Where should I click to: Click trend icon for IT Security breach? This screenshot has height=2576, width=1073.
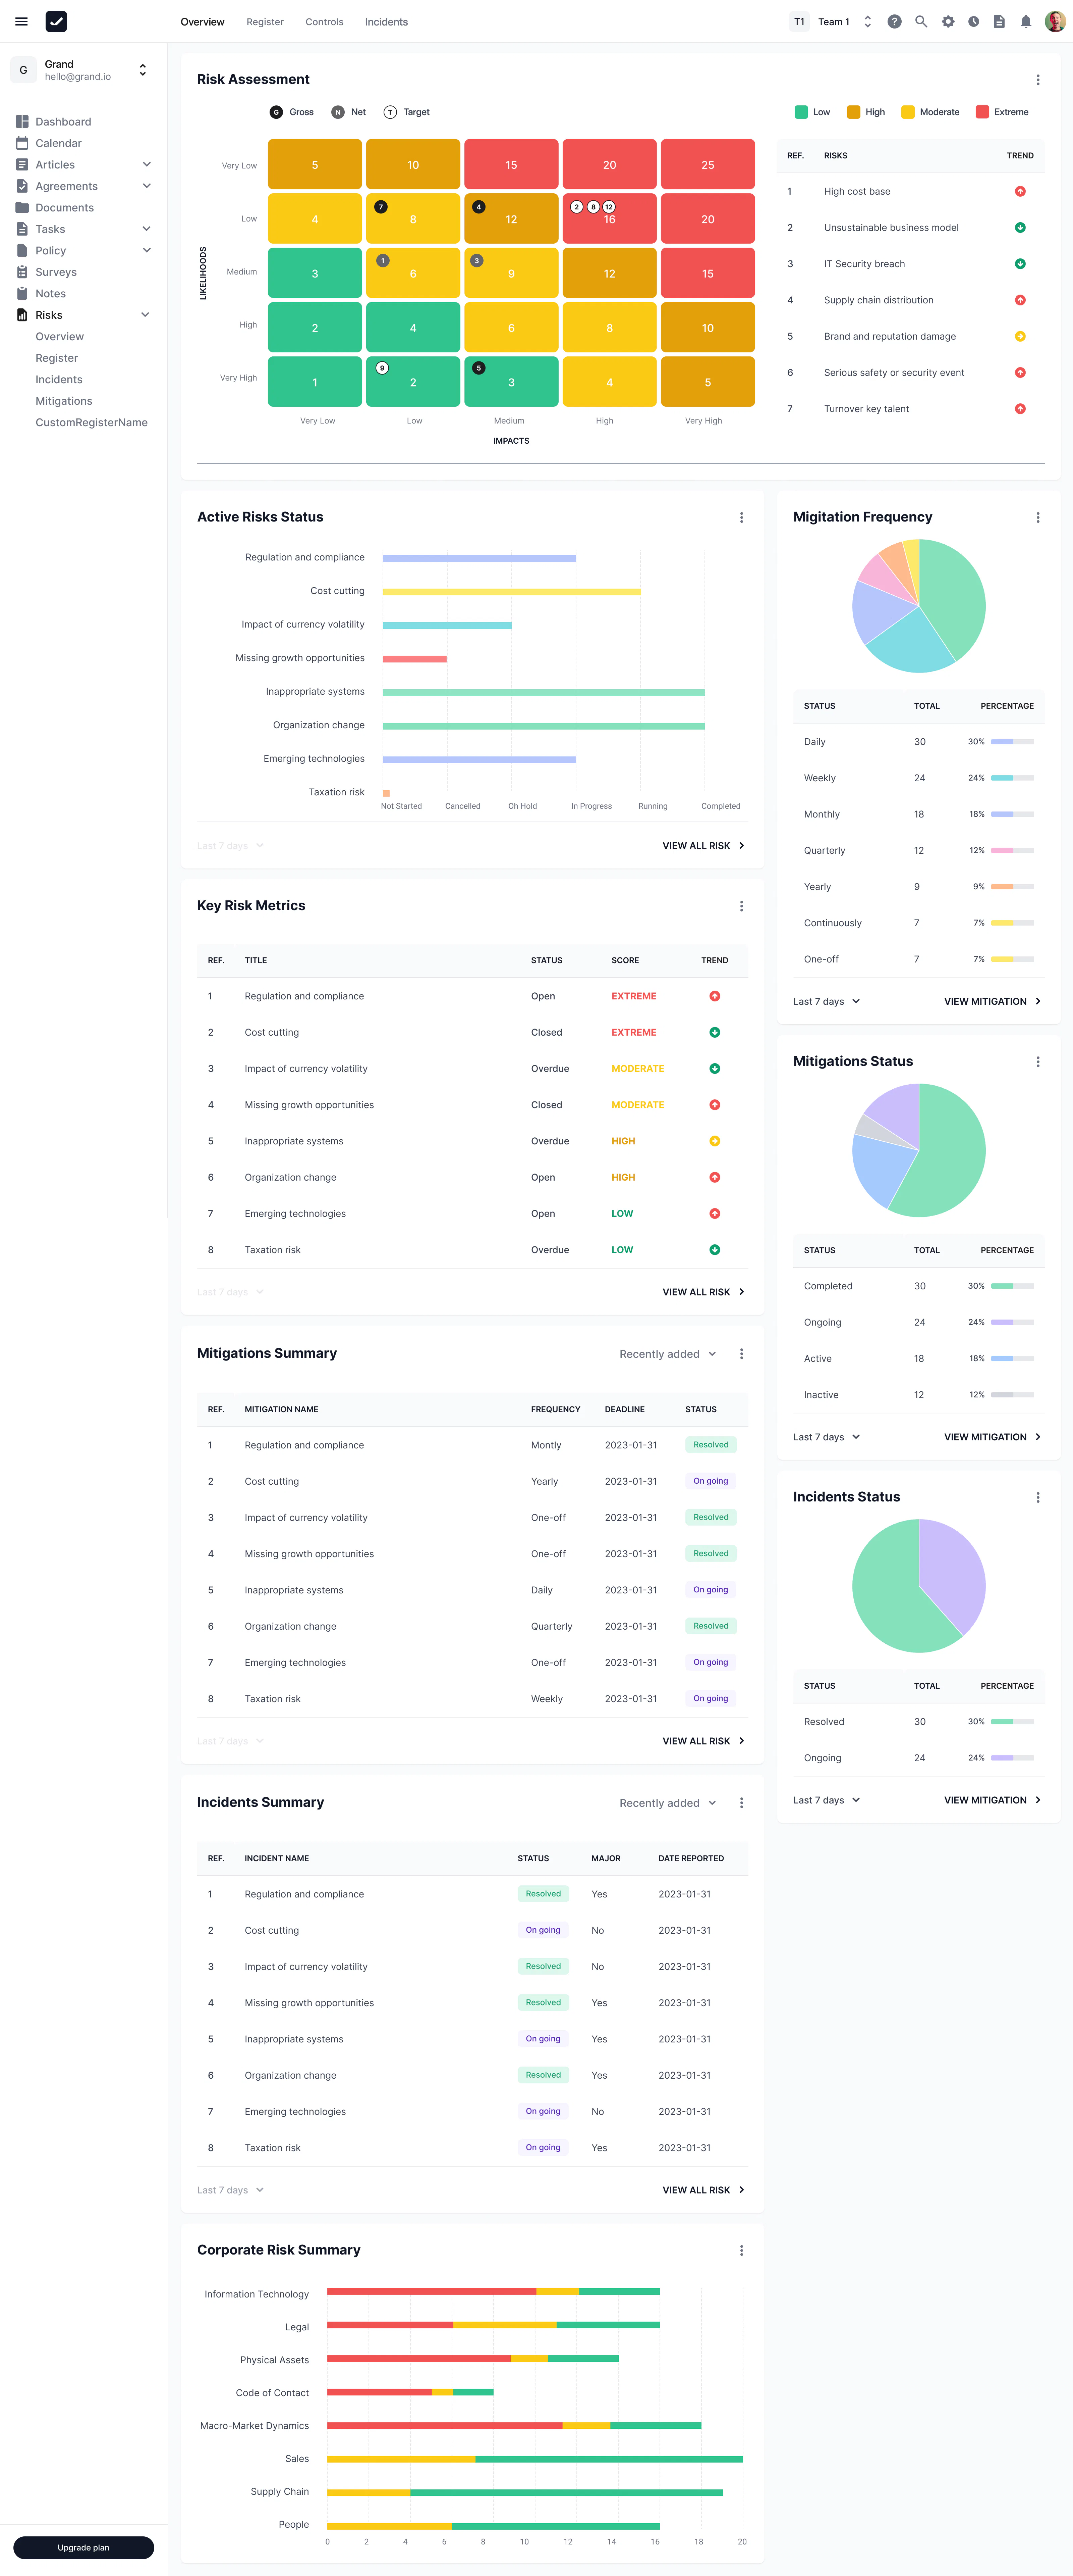pos(1020,264)
